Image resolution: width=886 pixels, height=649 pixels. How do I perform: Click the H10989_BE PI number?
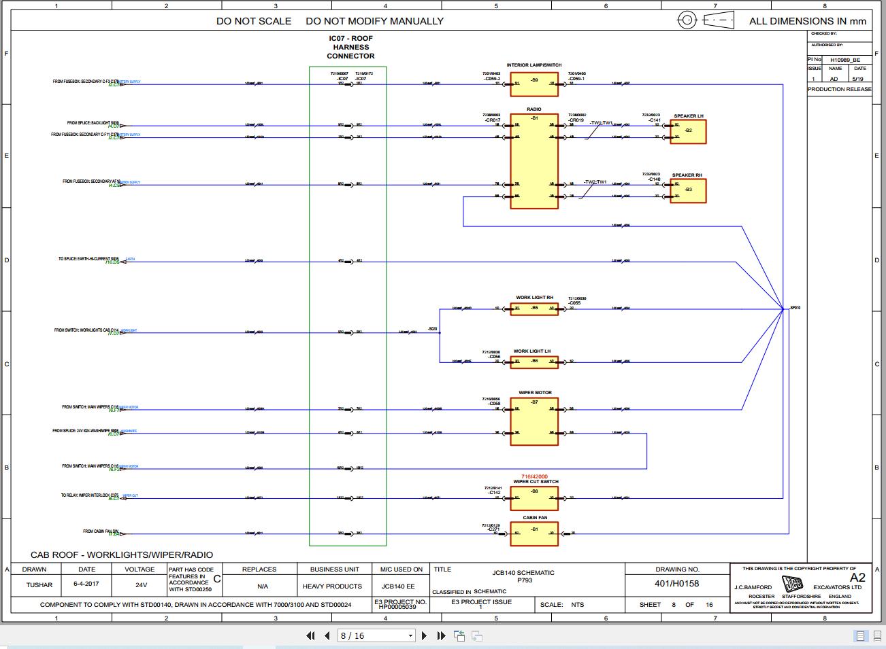pyautogui.click(x=844, y=60)
